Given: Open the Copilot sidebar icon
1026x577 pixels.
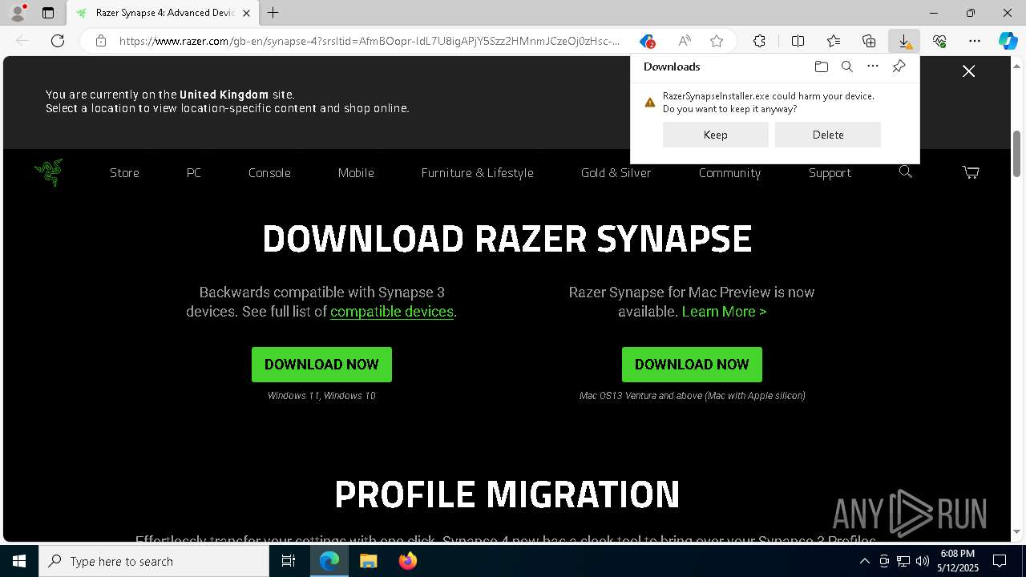Looking at the screenshot, I should [1008, 41].
